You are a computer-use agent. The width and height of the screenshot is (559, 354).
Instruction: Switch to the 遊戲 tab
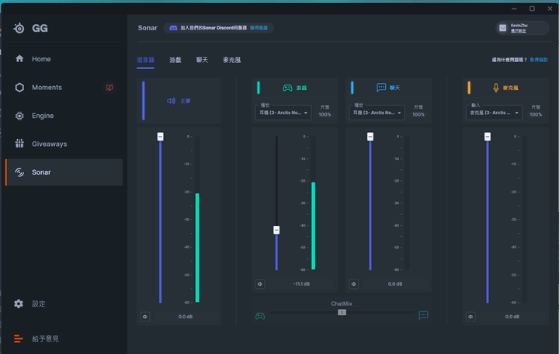[x=175, y=60]
